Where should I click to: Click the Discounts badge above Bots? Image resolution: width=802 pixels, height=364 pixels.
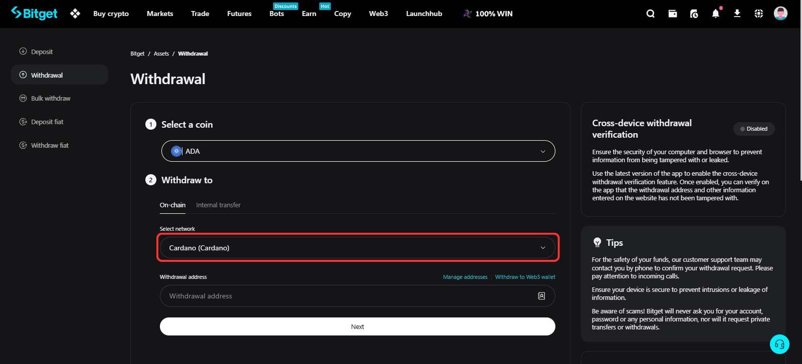coord(286,6)
